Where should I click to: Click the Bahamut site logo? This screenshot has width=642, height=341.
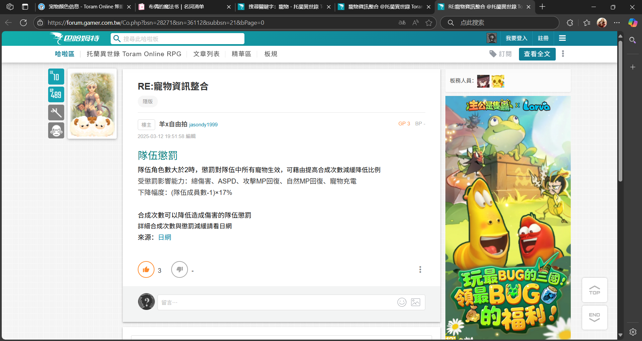75,38
